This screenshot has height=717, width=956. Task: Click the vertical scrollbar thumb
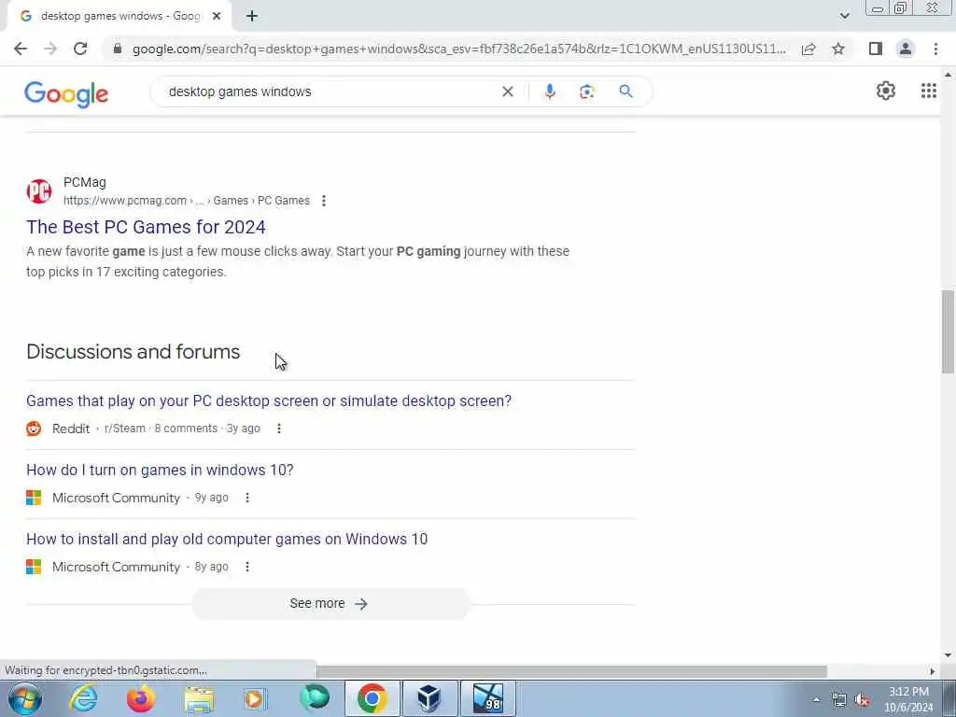point(948,331)
